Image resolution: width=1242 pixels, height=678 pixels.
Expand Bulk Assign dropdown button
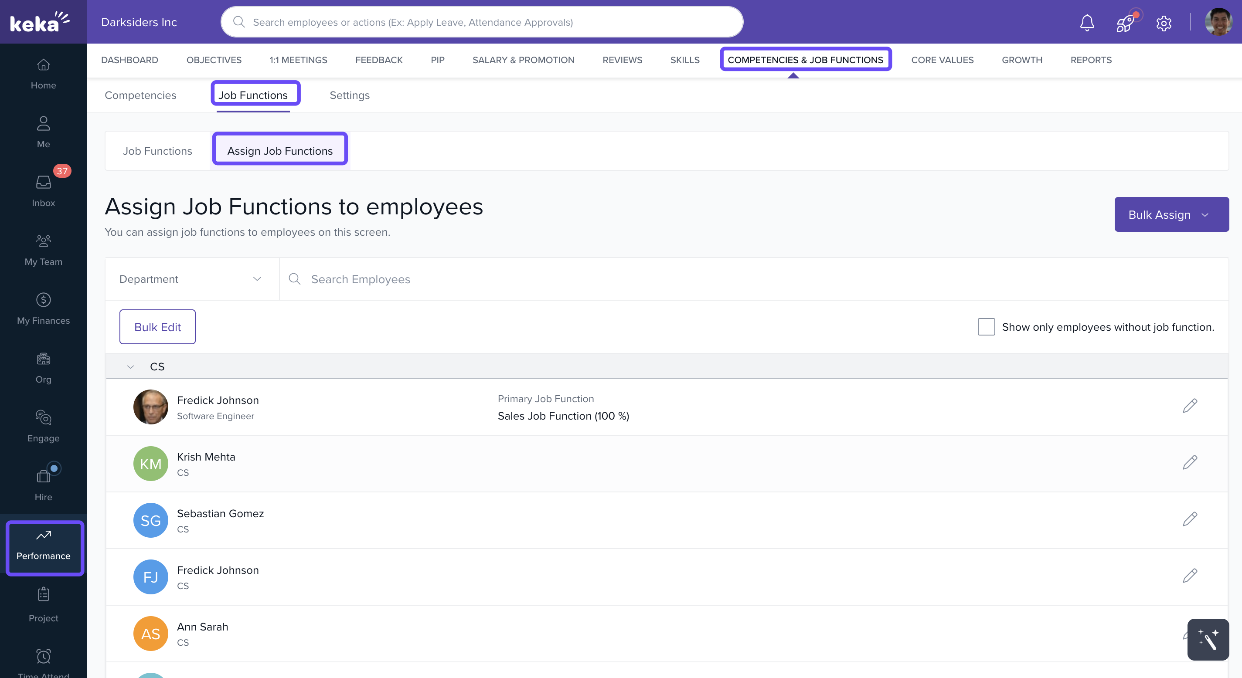(1171, 214)
